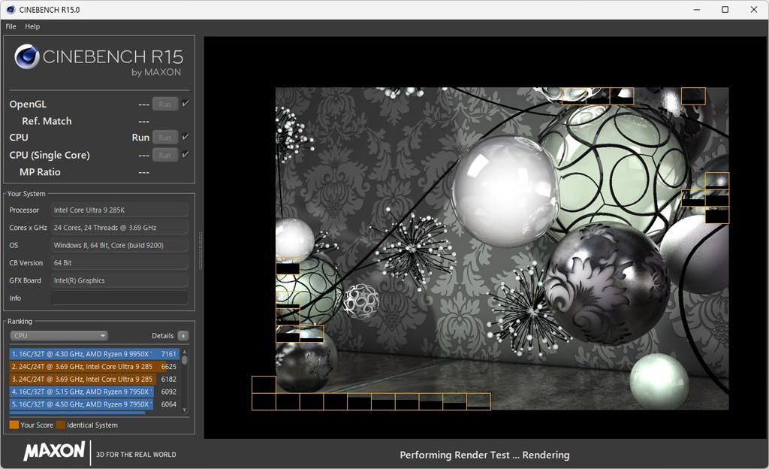Toggle the OpenGL test checkbox

(185, 104)
